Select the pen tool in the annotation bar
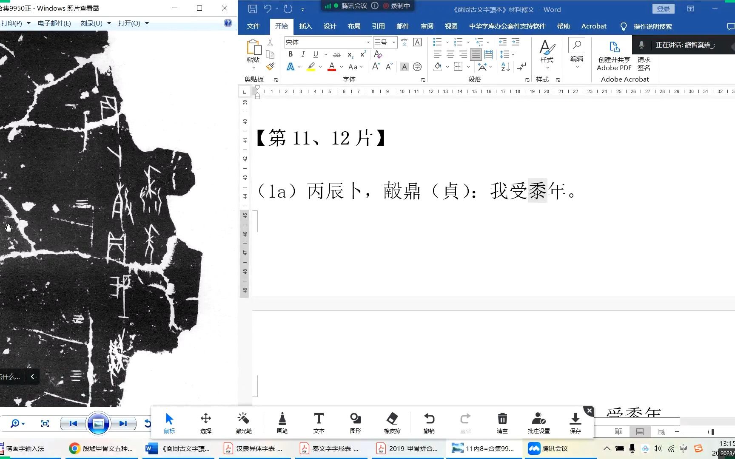This screenshot has width=735, height=459. 282,422
